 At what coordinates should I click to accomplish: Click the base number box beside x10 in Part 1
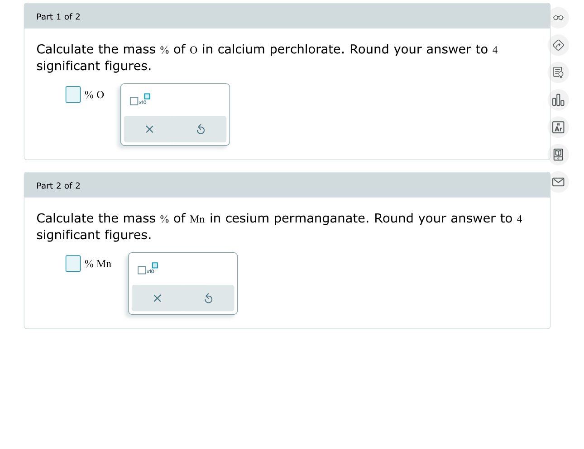click(134, 101)
